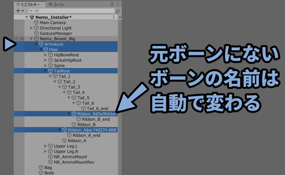This screenshot has width=285, height=175.
Task: Switch to the シーン tab
Action: [x=56, y=4]
